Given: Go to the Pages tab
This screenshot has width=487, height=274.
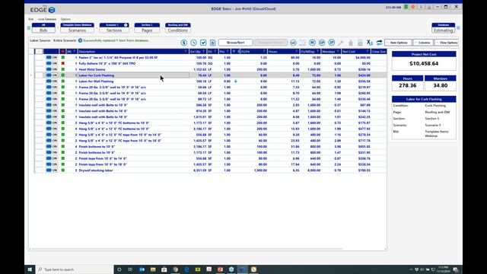Looking at the screenshot, I should 147,28.
